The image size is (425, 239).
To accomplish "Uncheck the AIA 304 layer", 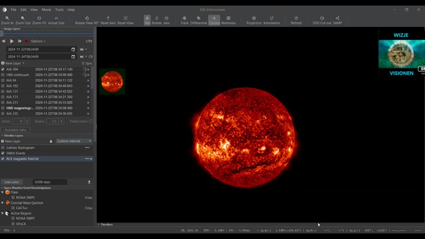I will [3, 69].
